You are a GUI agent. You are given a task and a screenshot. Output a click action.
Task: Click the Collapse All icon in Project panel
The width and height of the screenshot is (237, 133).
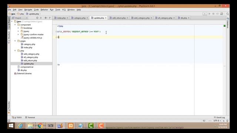pyautogui.click(x=41, y=18)
